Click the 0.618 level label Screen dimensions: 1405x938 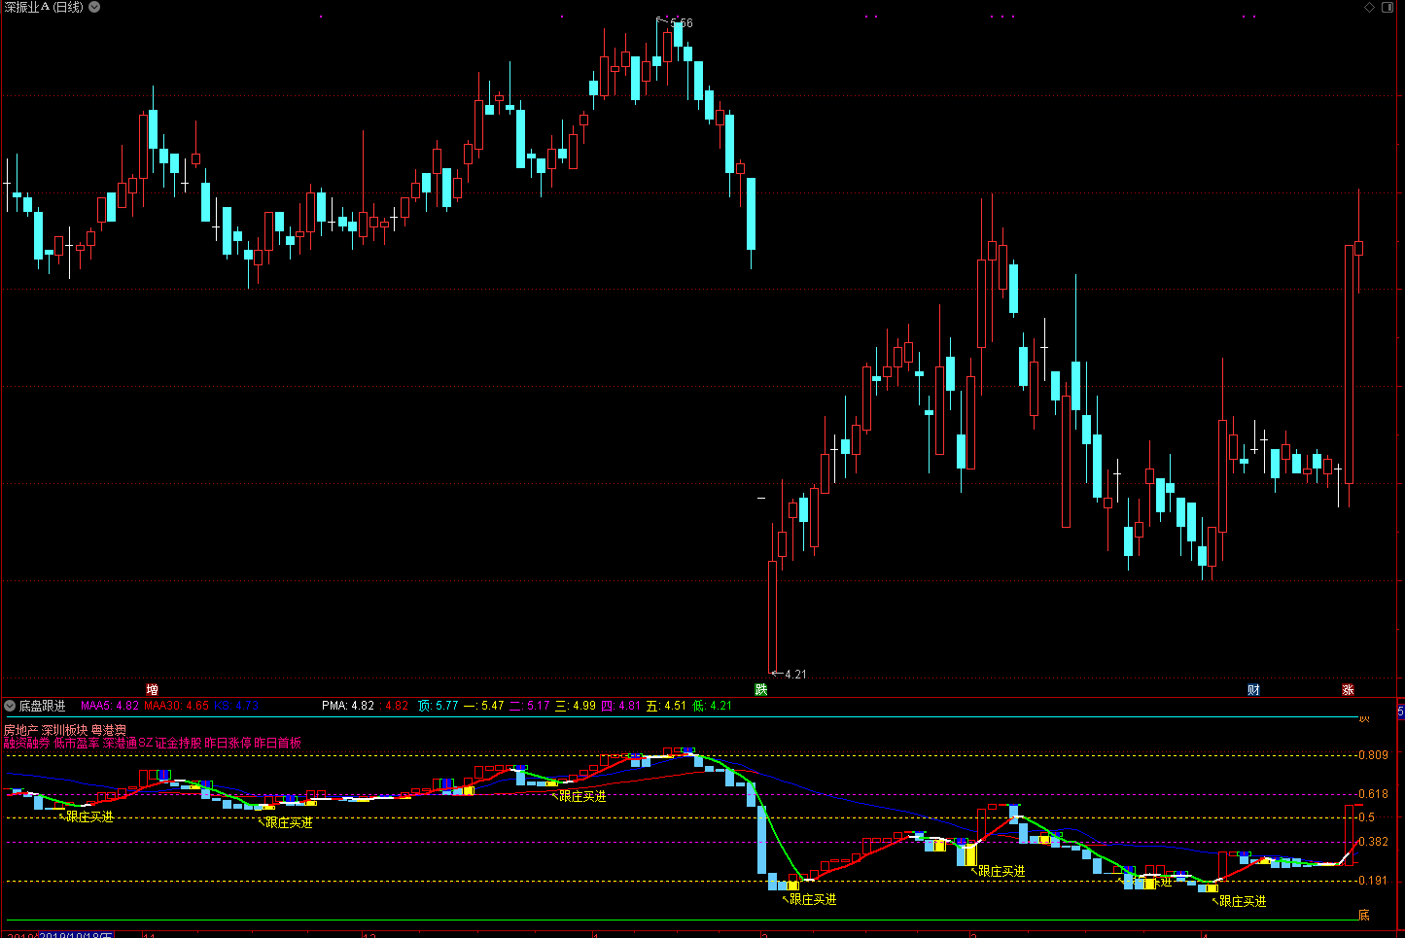tap(1373, 794)
